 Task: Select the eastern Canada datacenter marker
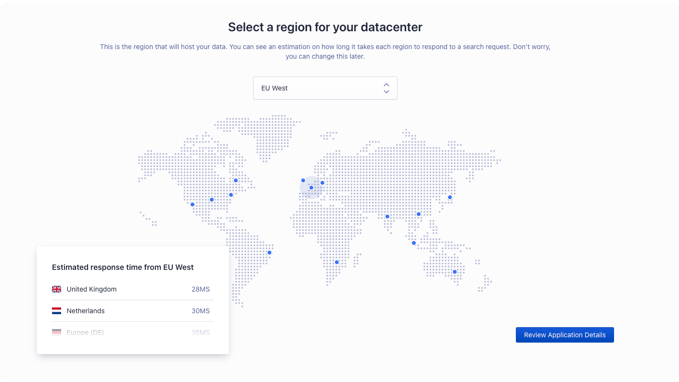tap(236, 180)
